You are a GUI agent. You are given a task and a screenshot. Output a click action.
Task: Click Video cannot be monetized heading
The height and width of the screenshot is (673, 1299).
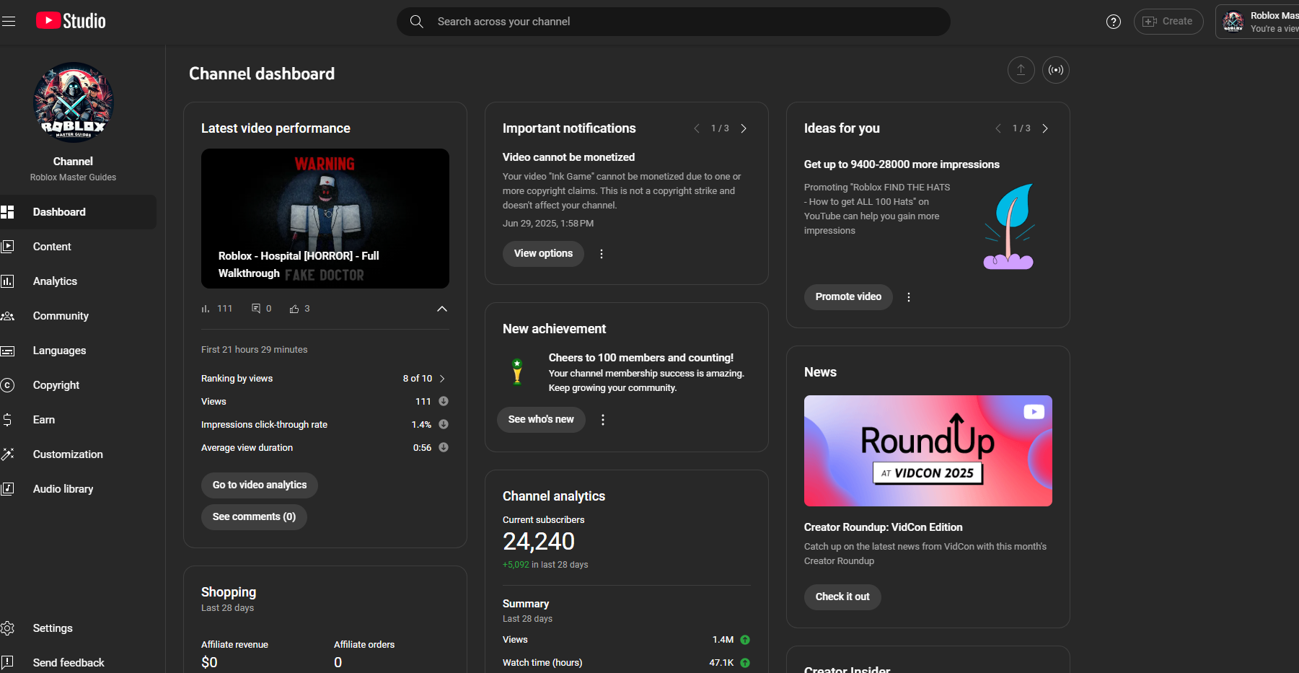pos(569,157)
